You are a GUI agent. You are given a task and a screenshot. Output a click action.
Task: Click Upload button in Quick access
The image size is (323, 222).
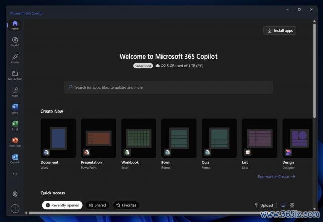tap(263, 205)
